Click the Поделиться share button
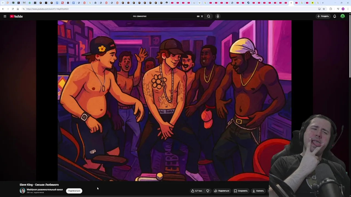The width and height of the screenshot is (351, 197). coord(222,191)
